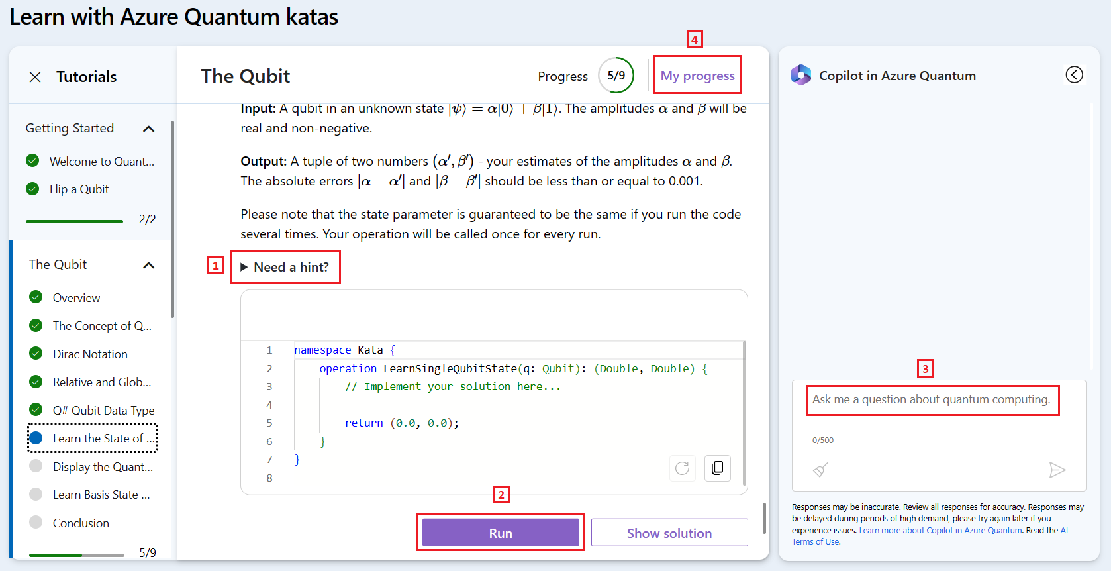Click the Getting Started section heading
Image resolution: width=1111 pixels, height=571 pixels.
[x=70, y=128]
